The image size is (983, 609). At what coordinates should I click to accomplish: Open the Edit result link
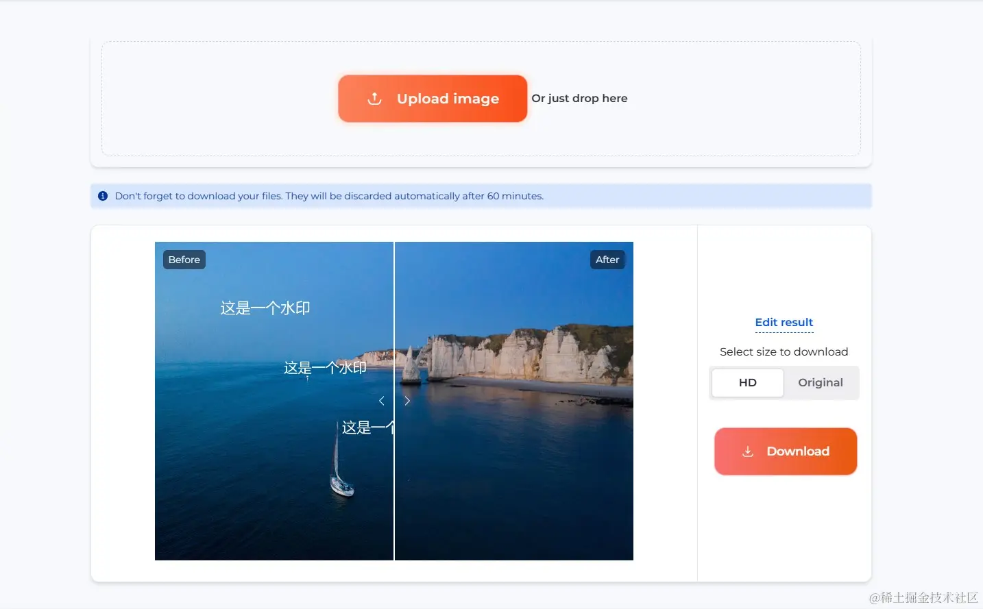coord(784,322)
